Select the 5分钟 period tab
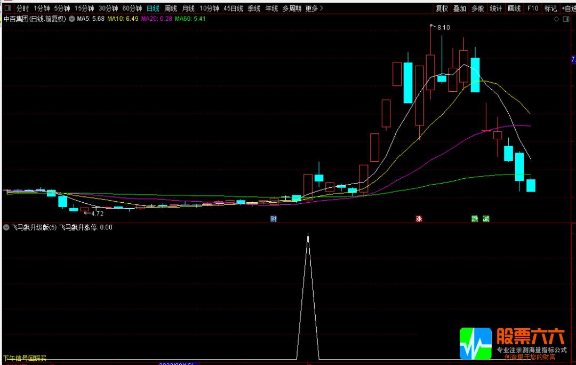This screenshot has height=365, width=576. pos(62,8)
